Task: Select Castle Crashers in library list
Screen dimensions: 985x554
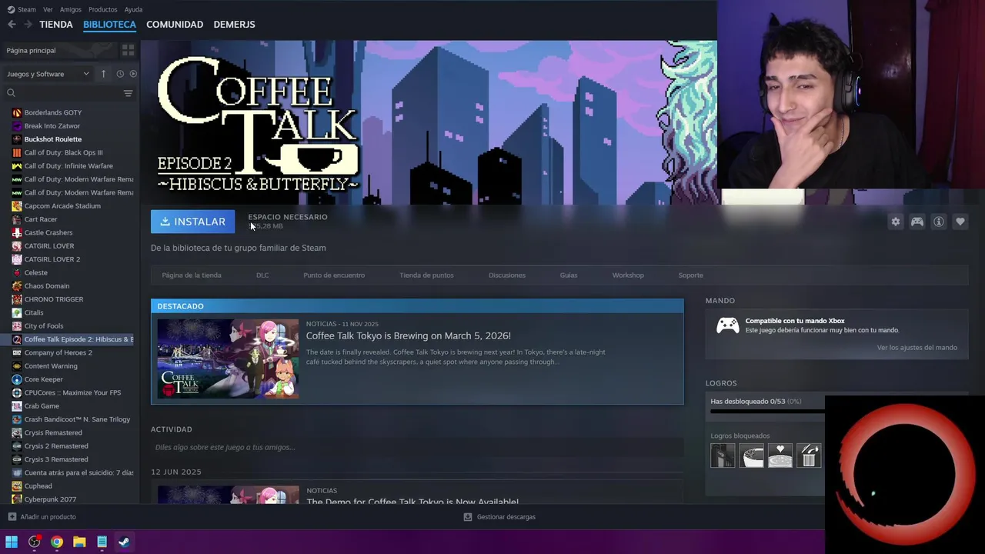Action: click(48, 232)
